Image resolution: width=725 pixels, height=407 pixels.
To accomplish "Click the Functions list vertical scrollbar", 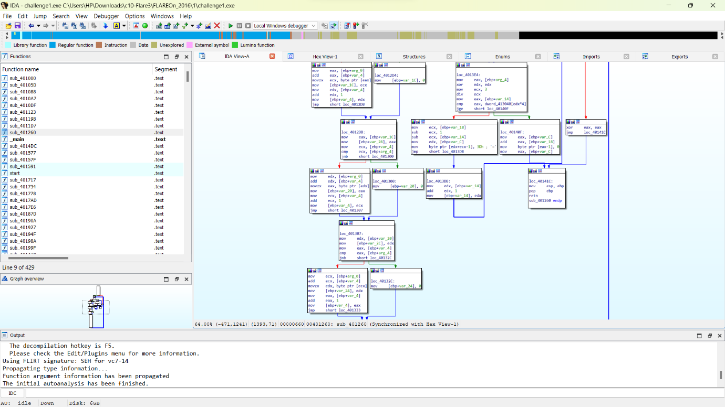I will pos(188,77).
